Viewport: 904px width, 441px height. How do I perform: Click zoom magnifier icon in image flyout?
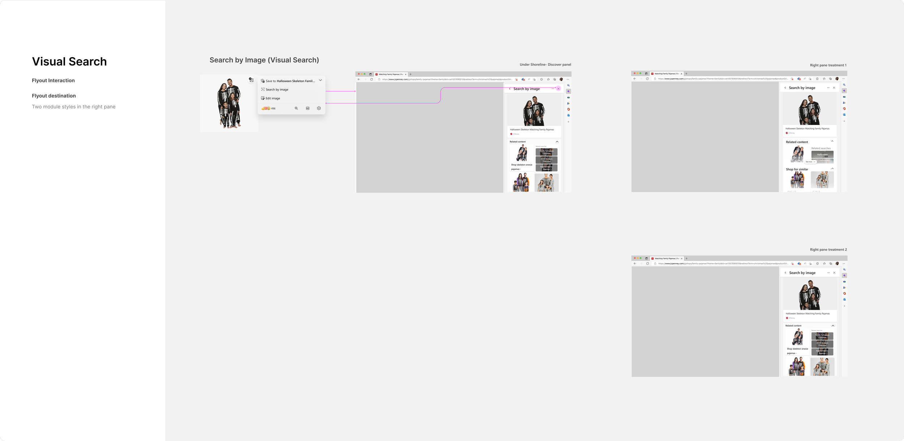296,108
